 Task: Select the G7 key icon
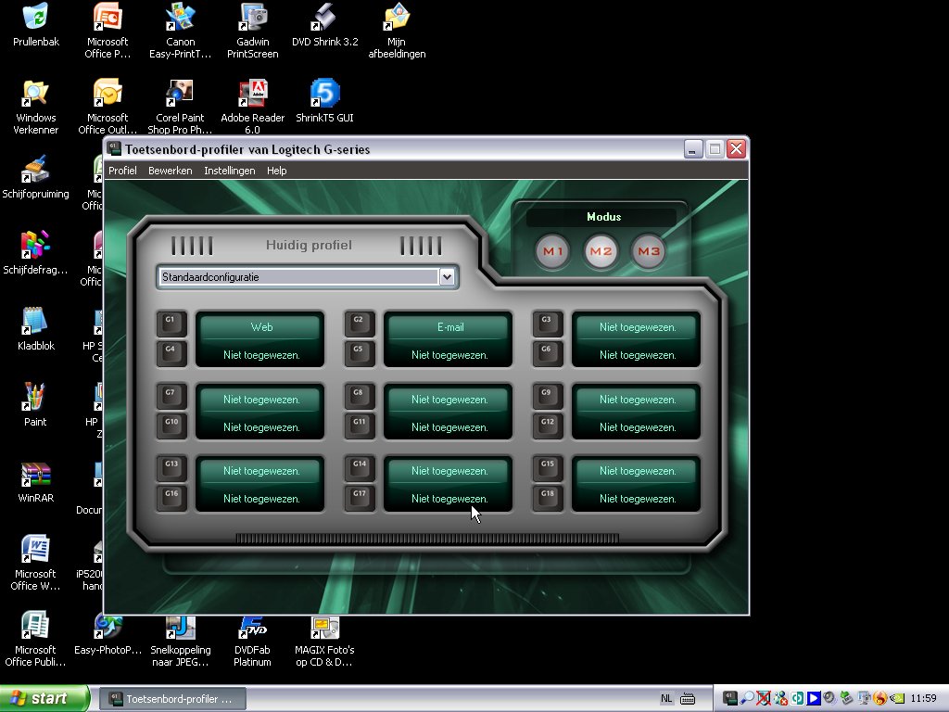(x=171, y=397)
